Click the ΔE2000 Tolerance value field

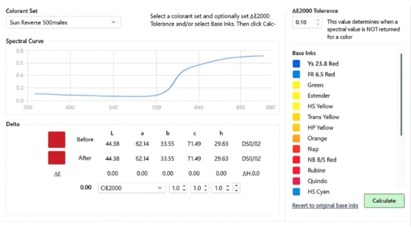[x=303, y=22]
